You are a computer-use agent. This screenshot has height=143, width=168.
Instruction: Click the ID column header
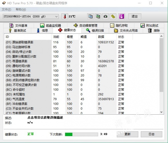coord(28,37)
